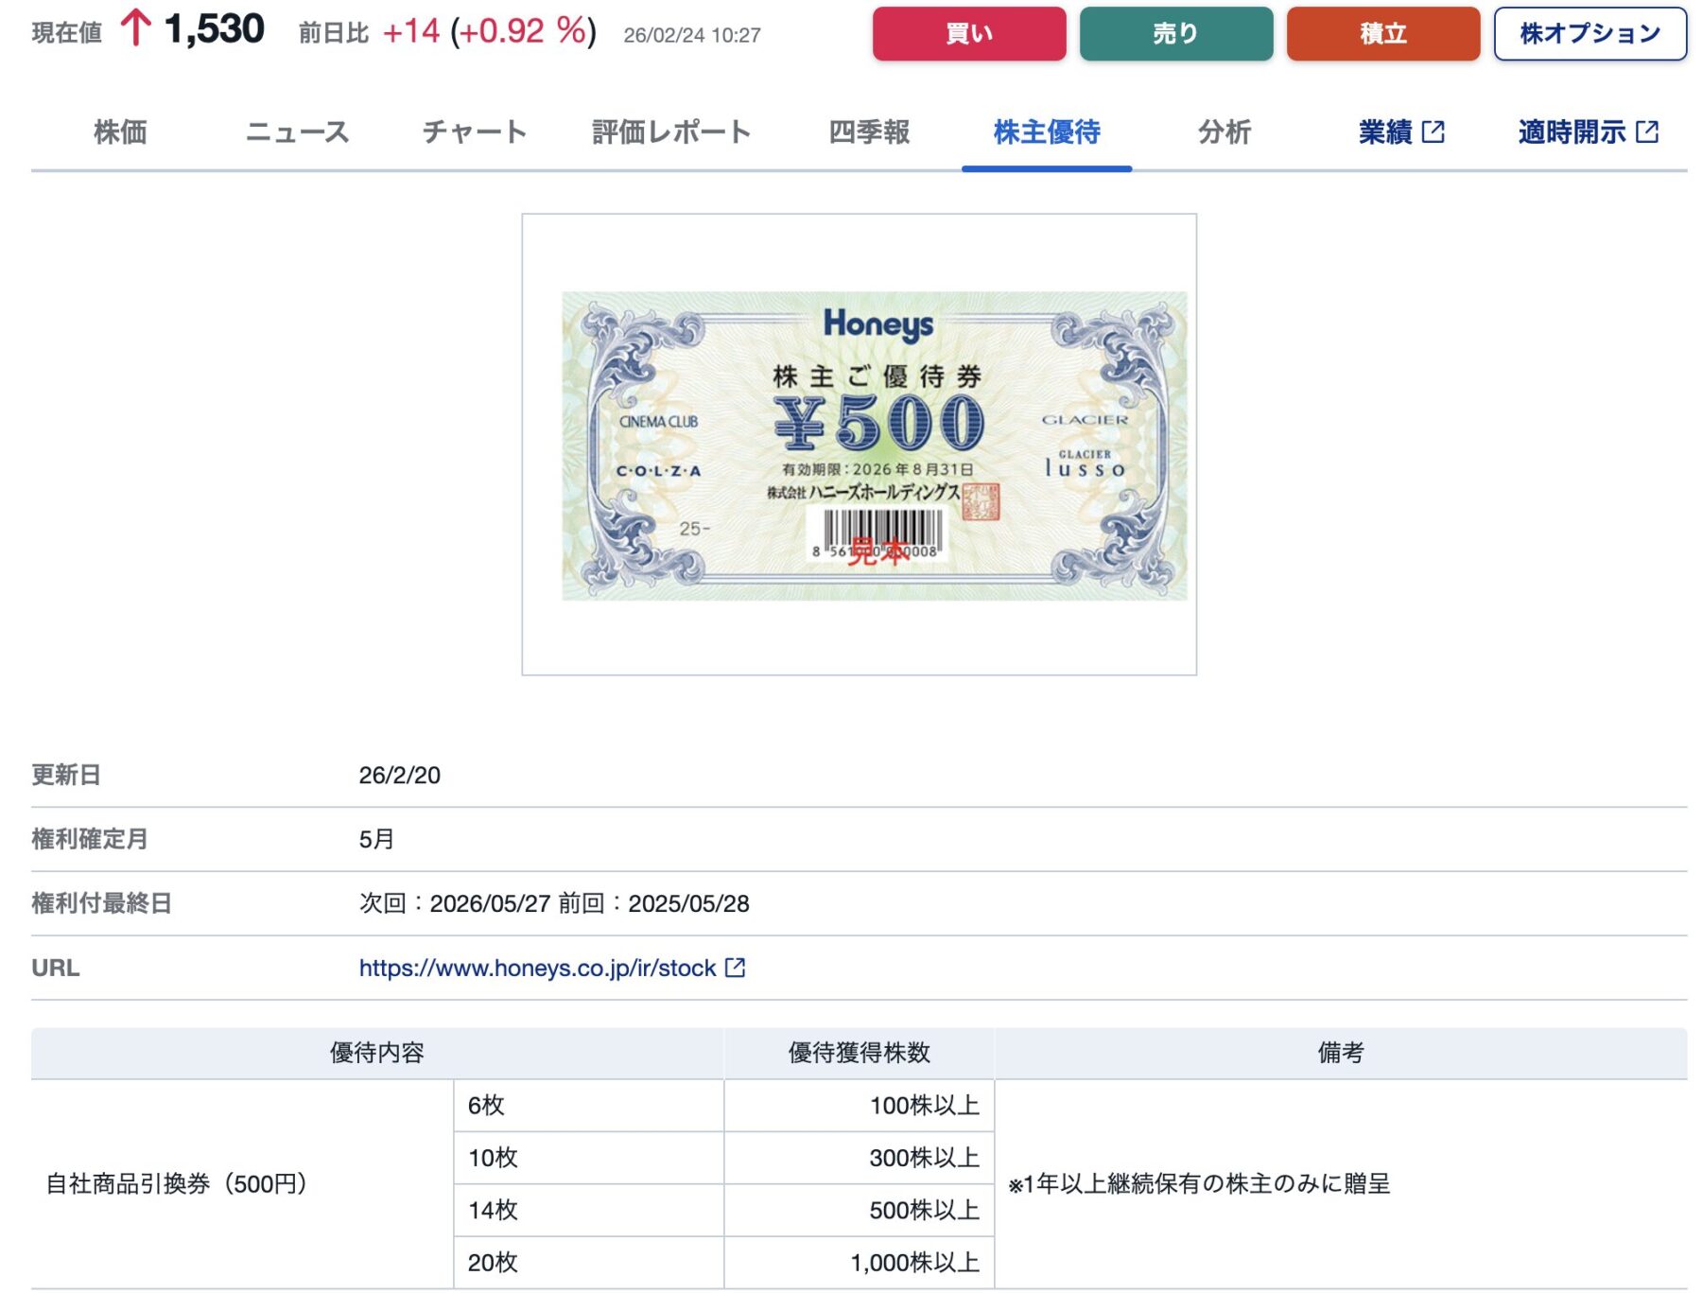The image size is (1702, 1293).
Task: Select the 株主優待 tab
Action: 1047,132
